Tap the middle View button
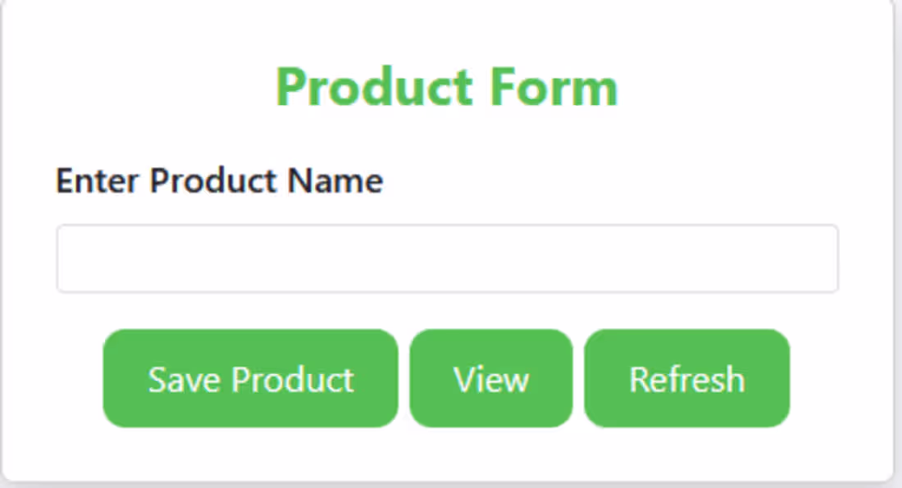 pos(490,378)
